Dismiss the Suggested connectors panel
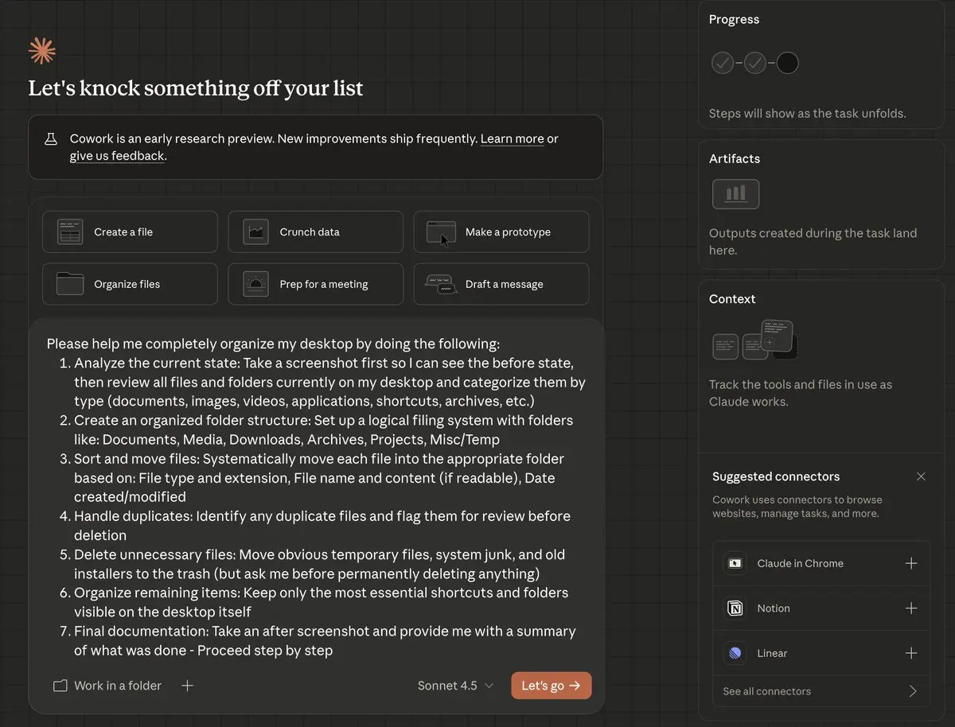Viewport: 955px width, 727px height. click(921, 476)
